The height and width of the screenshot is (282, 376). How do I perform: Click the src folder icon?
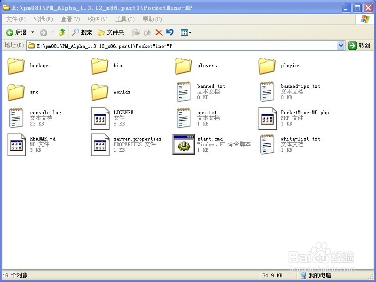(x=16, y=92)
